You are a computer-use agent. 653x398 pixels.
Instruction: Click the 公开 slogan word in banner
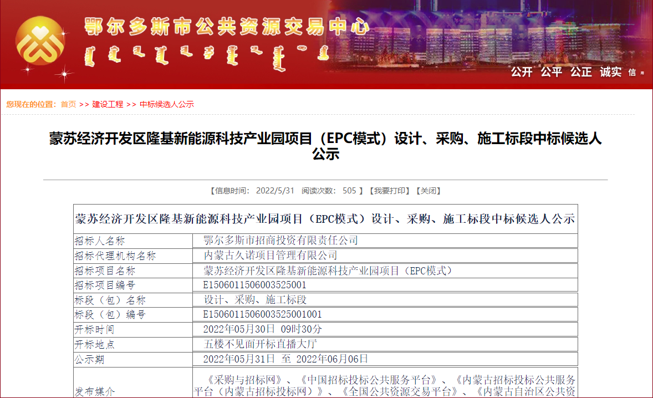pos(521,72)
